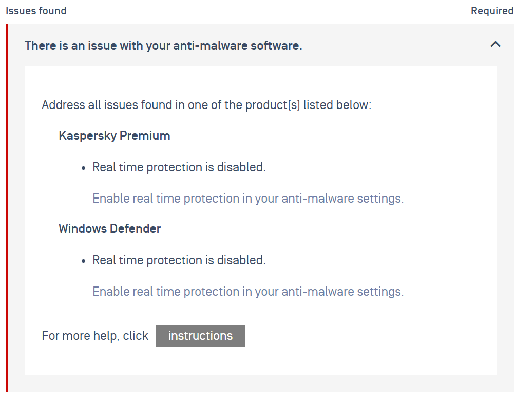This screenshot has height=395, width=515.
Task: Click the Address all issues found sentence
Action: 206,105
